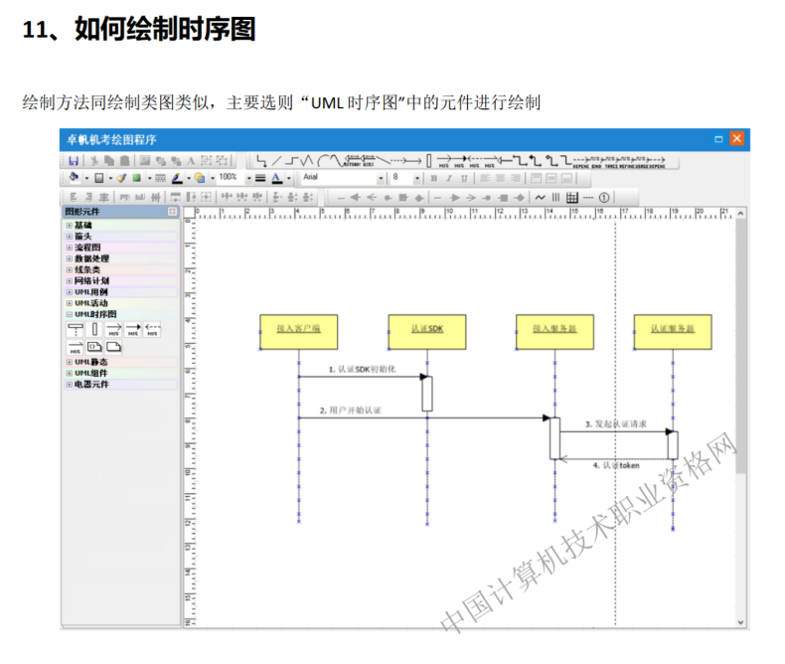Collapse the UML时序图 category
The width and height of the screenshot is (785, 664).
point(70,314)
